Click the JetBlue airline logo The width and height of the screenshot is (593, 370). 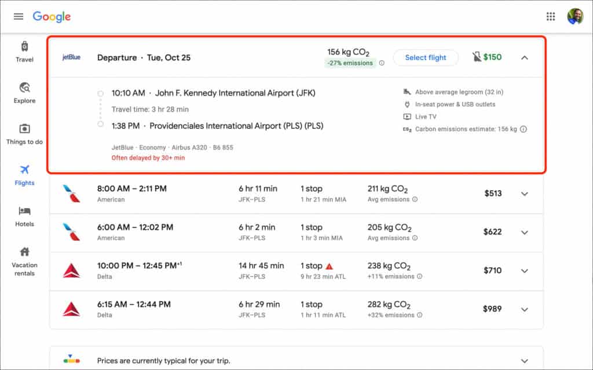[71, 57]
